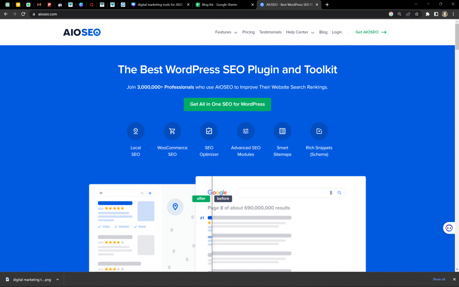Click the Rich Snippets (Schema) icon
The image size is (459, 287).
[x=319, y=131]
